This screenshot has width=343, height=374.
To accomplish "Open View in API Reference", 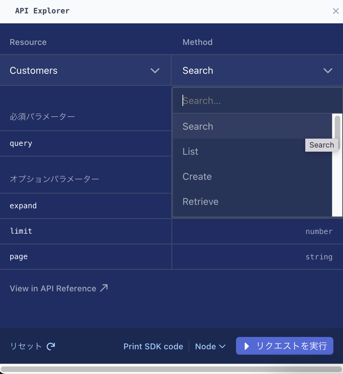I will tap(53, 288).
